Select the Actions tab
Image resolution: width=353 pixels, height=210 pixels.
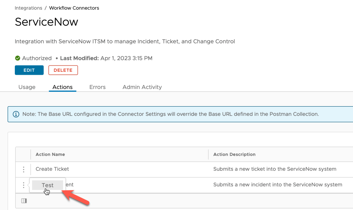click(62, 87)
